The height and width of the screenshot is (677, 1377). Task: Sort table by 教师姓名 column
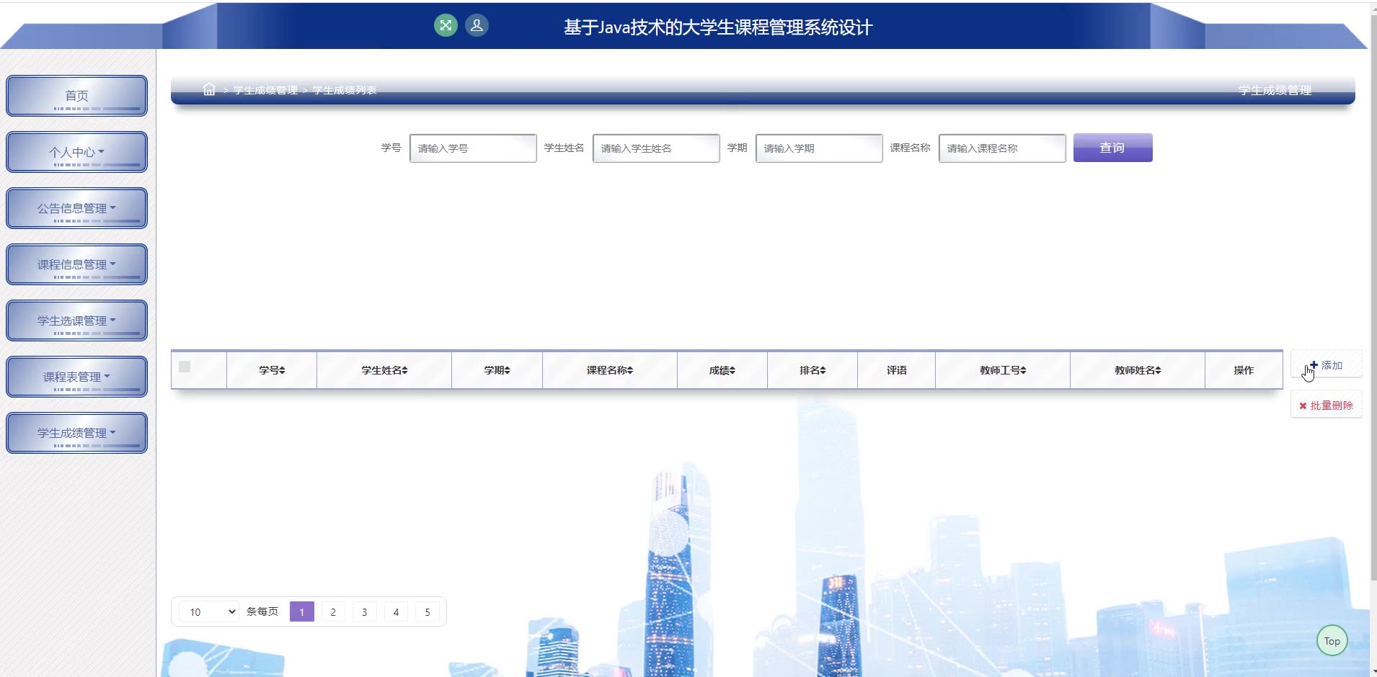click(x=1138, y=370)
